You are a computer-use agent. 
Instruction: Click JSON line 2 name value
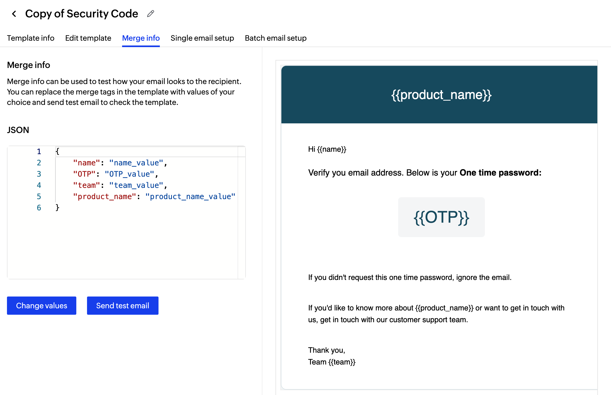[x=136, y=163]
